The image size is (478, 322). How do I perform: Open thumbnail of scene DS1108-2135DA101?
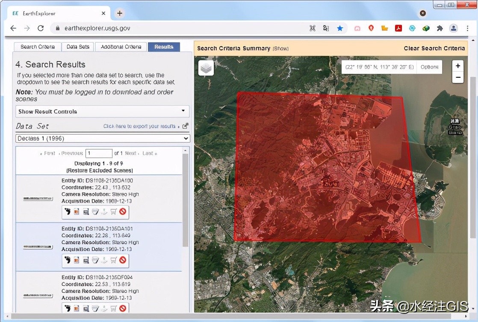(38, 247)
